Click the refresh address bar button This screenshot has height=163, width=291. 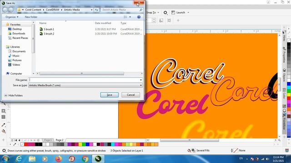tap(96, 10)
